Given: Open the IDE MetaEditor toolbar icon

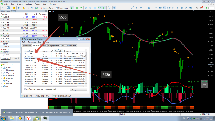Looking at the screenshot, I should click(19, 8).
